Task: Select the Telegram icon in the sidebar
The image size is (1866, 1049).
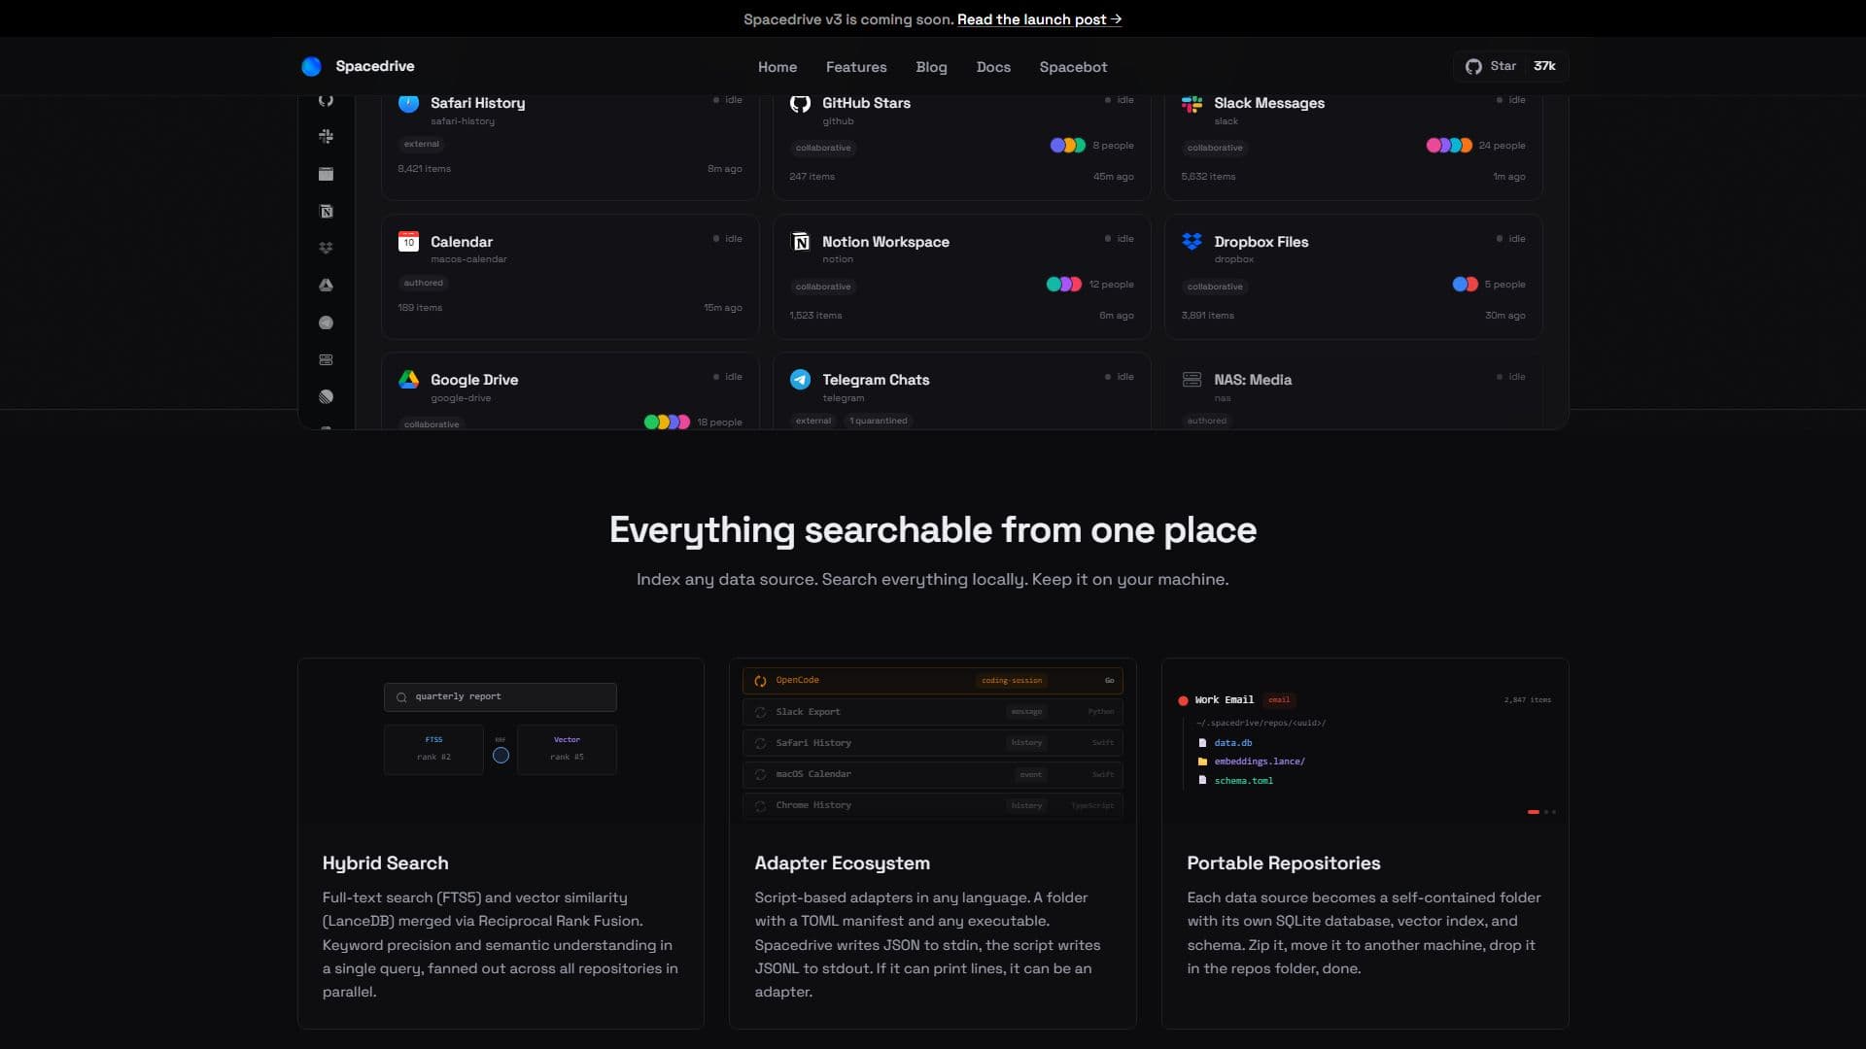Action: pyautogui.click(x=326, y=322)
